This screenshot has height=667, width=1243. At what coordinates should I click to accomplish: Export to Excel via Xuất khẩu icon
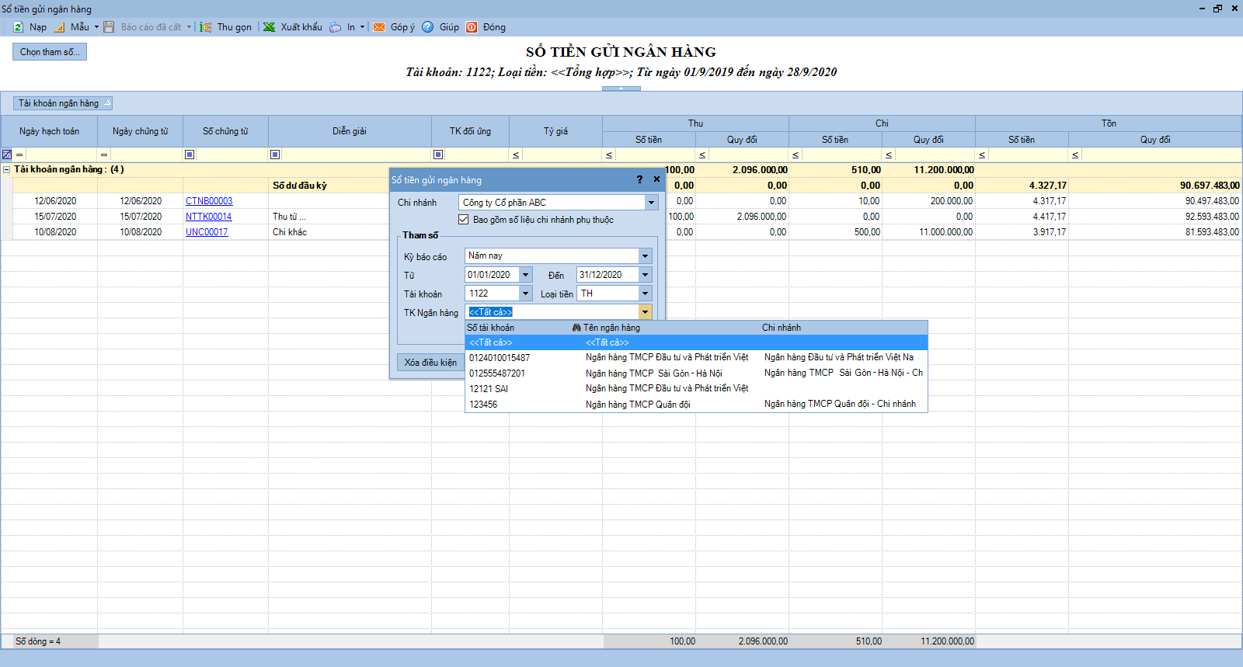coord(270,27)
